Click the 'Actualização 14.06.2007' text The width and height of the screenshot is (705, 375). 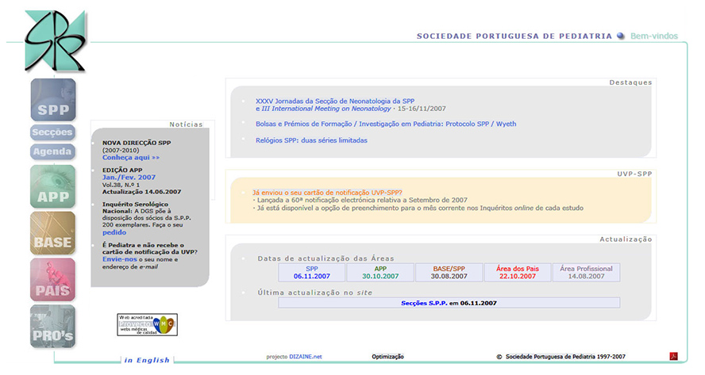[141, 192]
